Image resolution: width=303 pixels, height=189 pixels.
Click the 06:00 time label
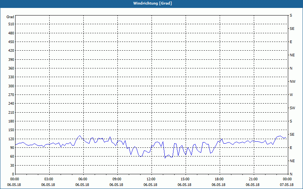[82, 179]
